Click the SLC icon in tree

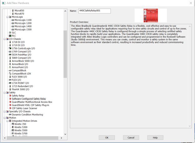(10, 33)
